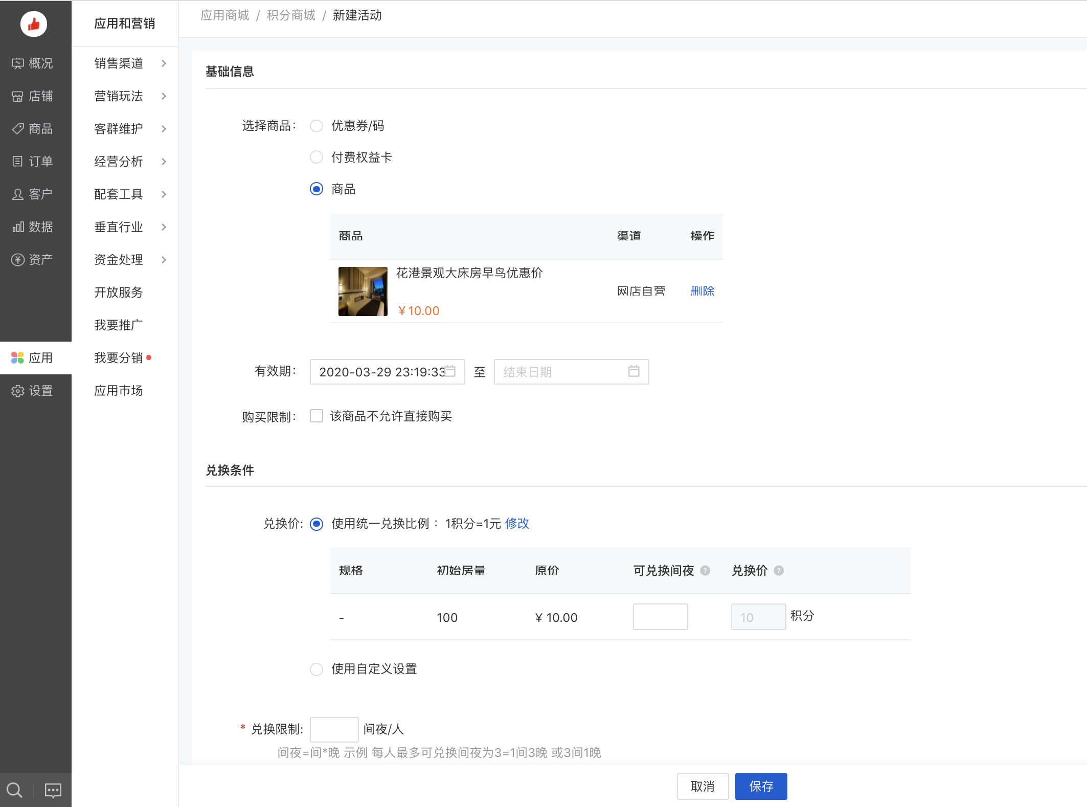Open the chat message icon
Viewport: 1087px width, 807px height.
53,790
